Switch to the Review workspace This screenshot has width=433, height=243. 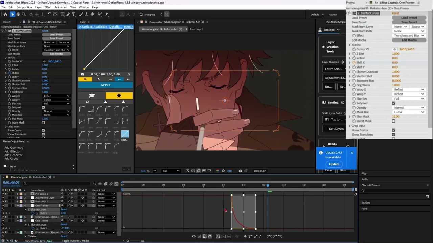click(x=333, y=14)
